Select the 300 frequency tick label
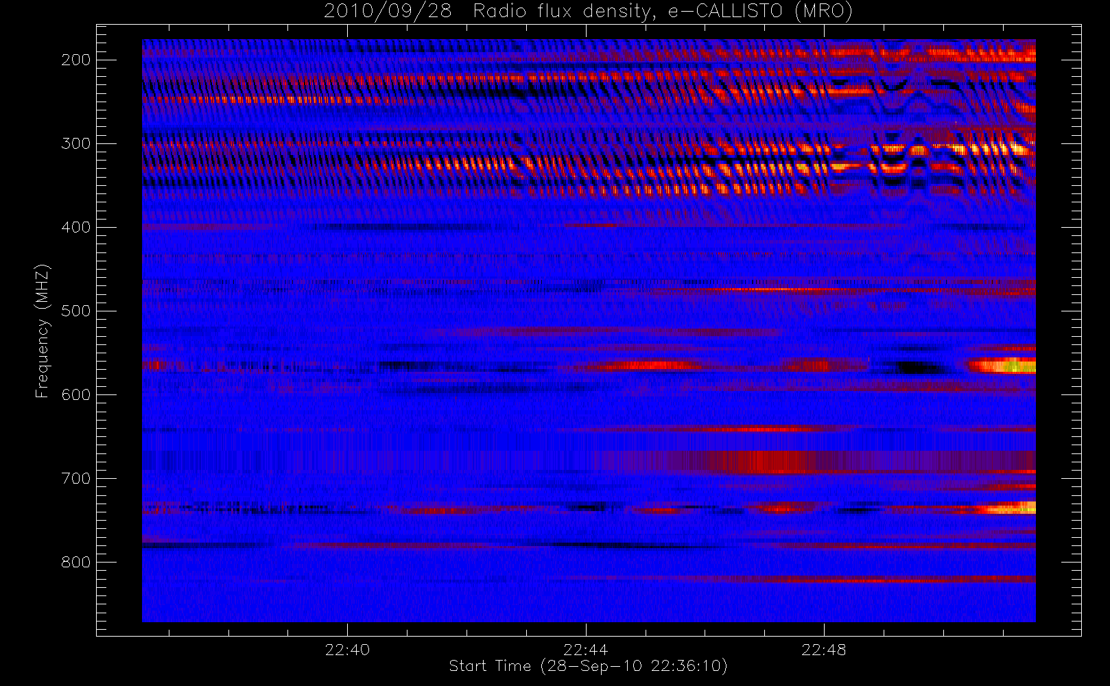This screenshot has width=1110, height=686. [76, 143]
